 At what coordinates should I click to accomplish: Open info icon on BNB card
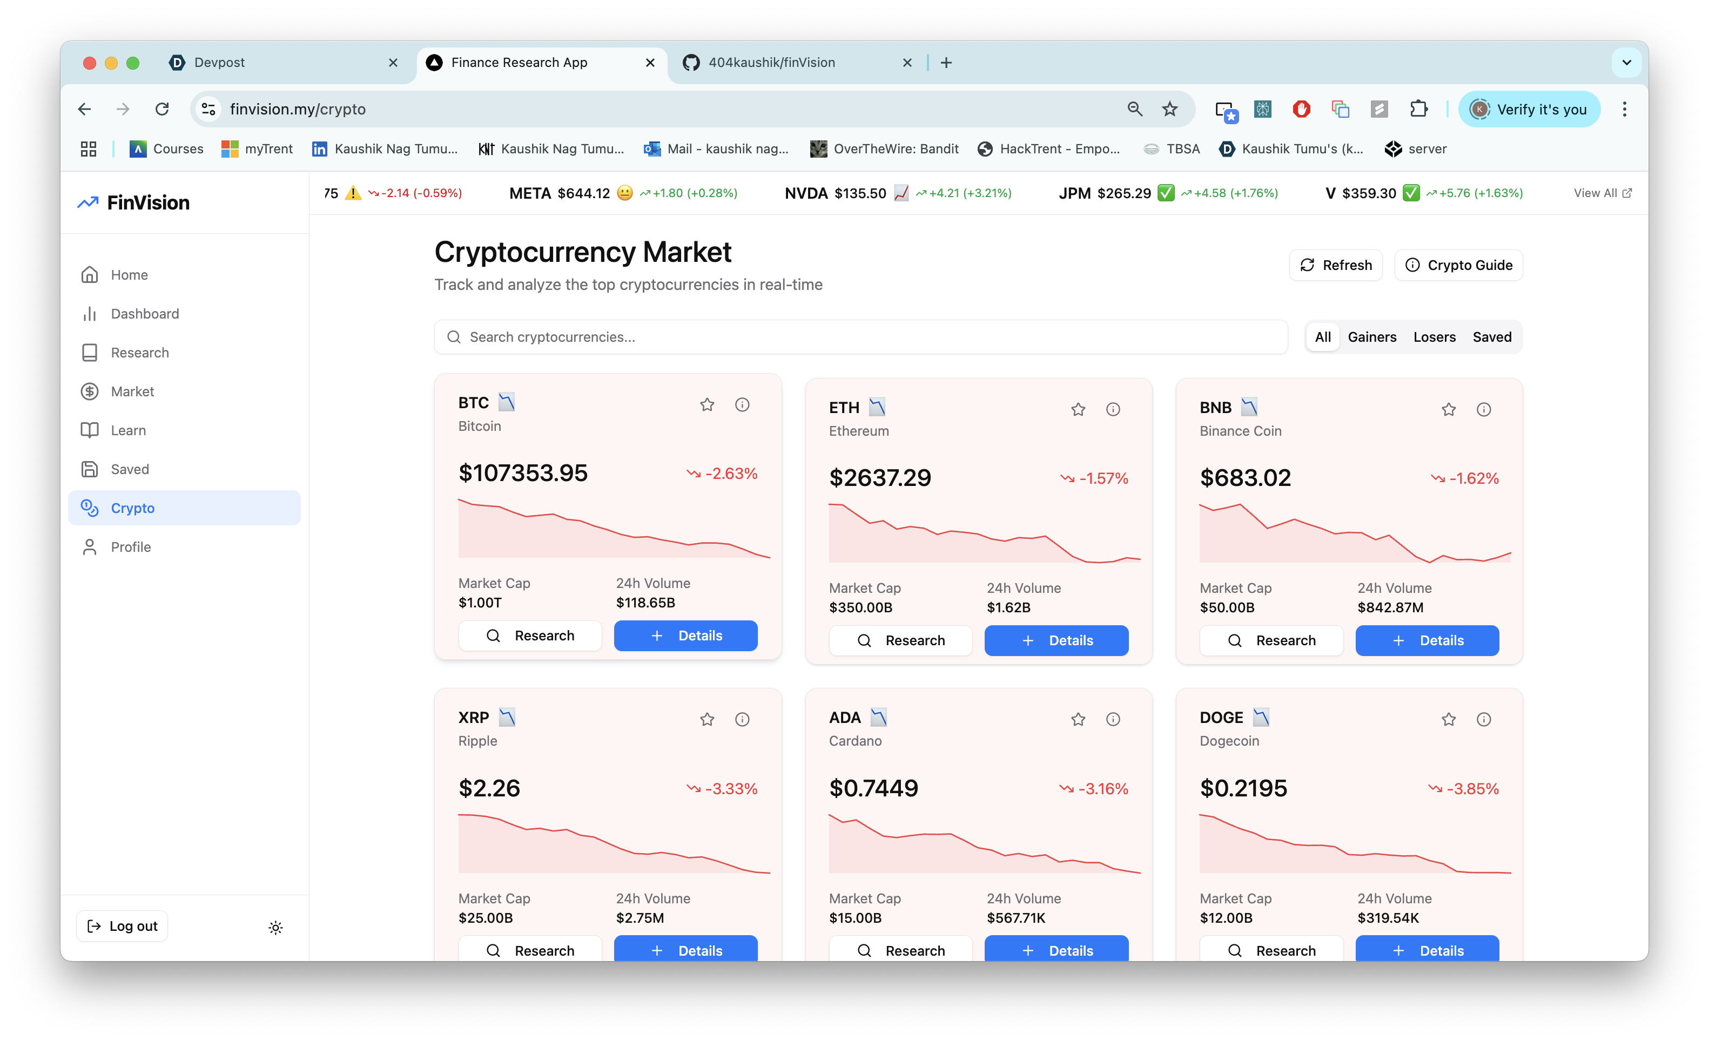1484,409
